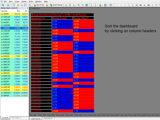Open the MetaEditor book icon
This screenshot has width=160, height=120.
coord(47,5)
